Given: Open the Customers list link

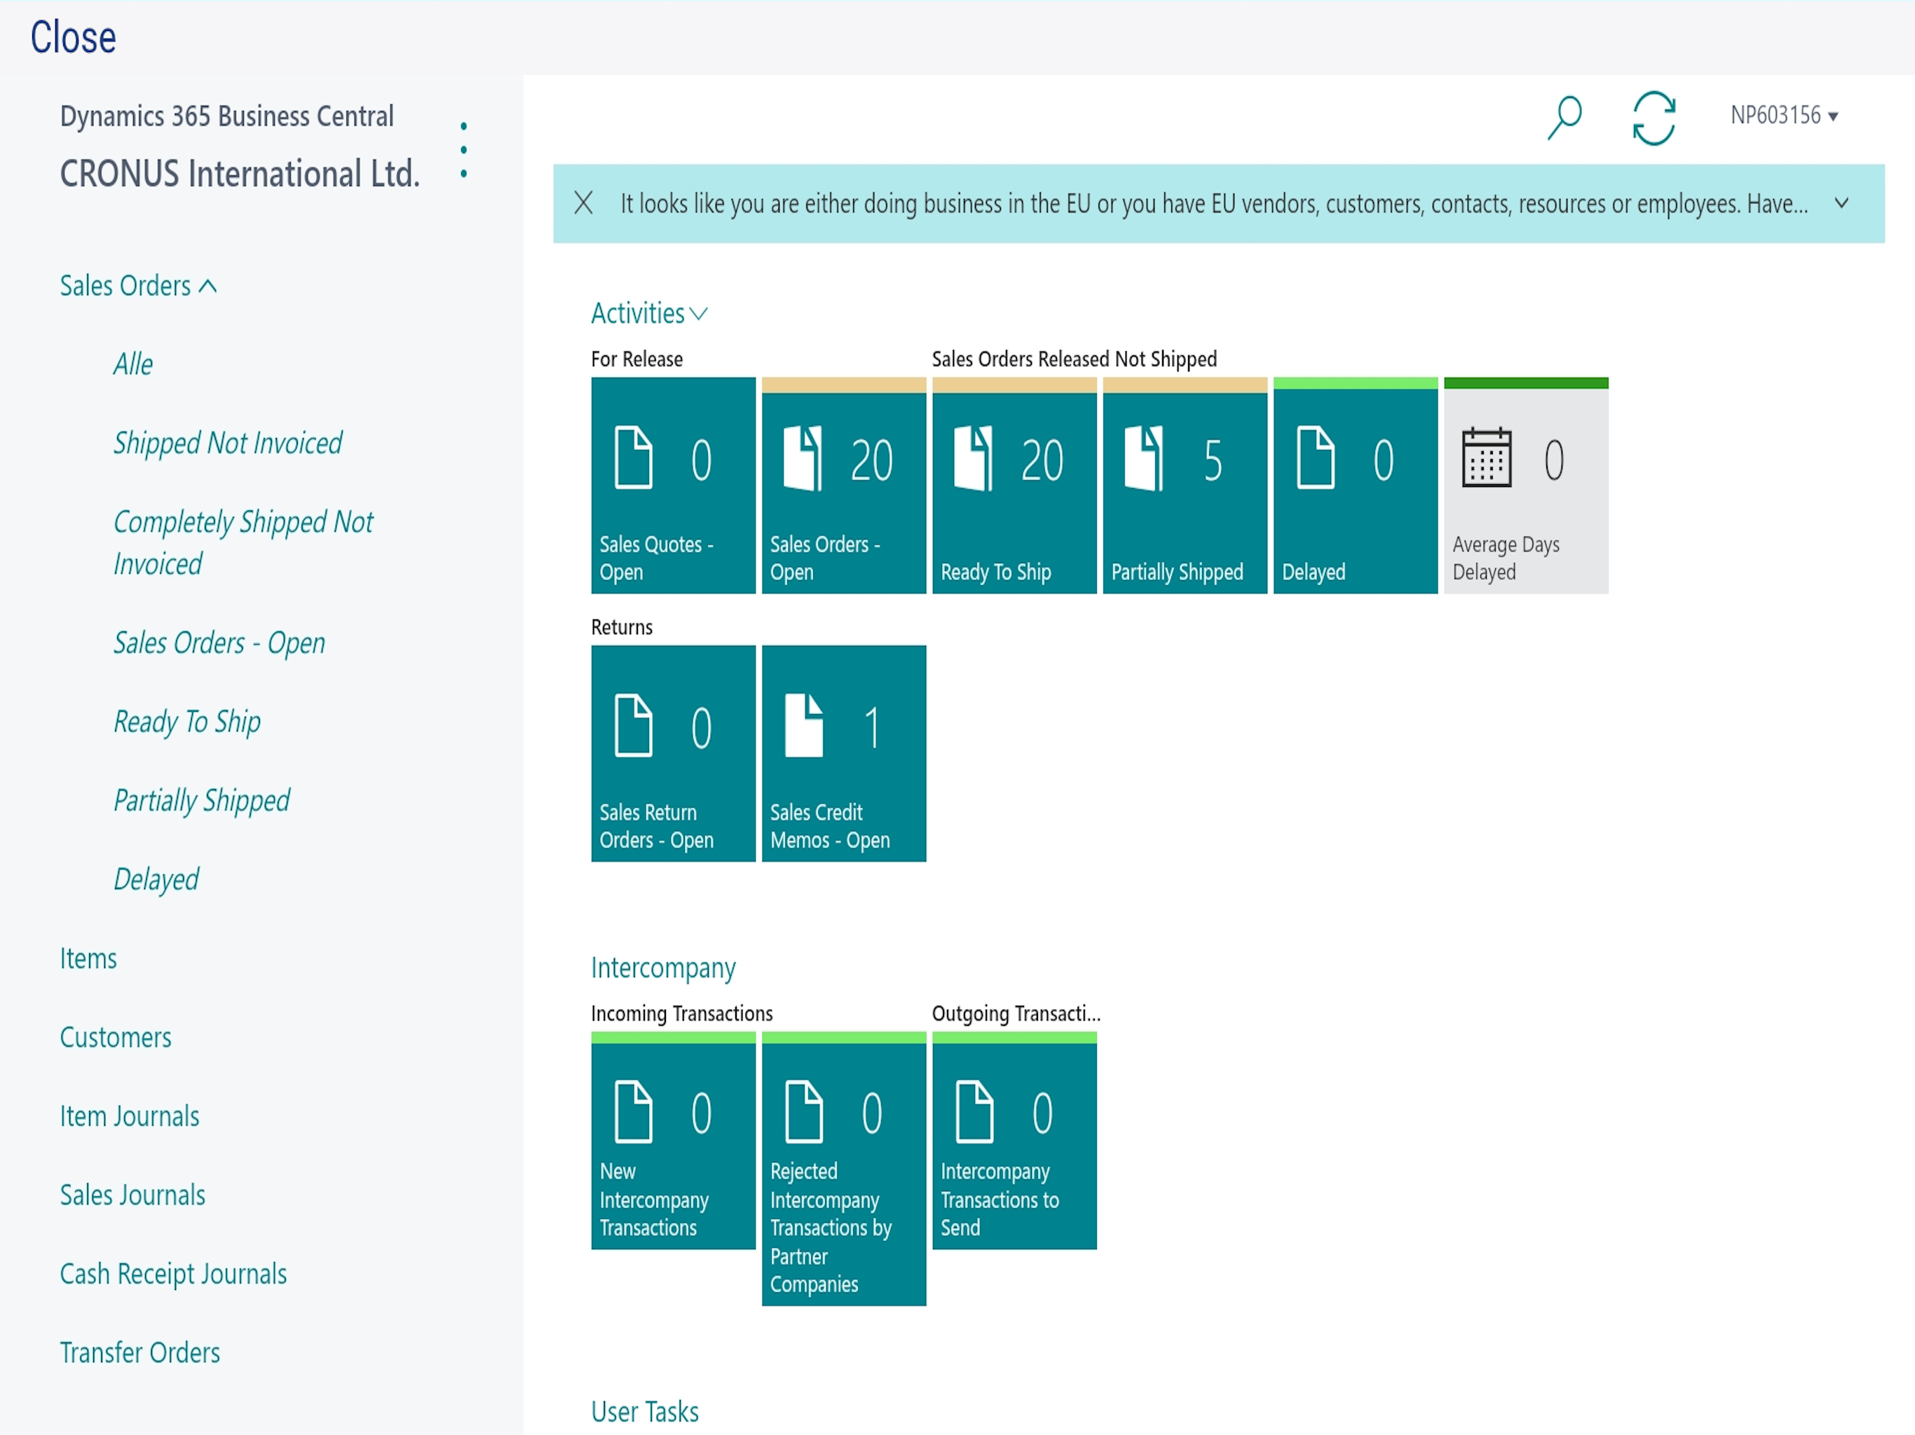Looking at the screenshot, I should pyautogui.click(x=115, y=1037).
